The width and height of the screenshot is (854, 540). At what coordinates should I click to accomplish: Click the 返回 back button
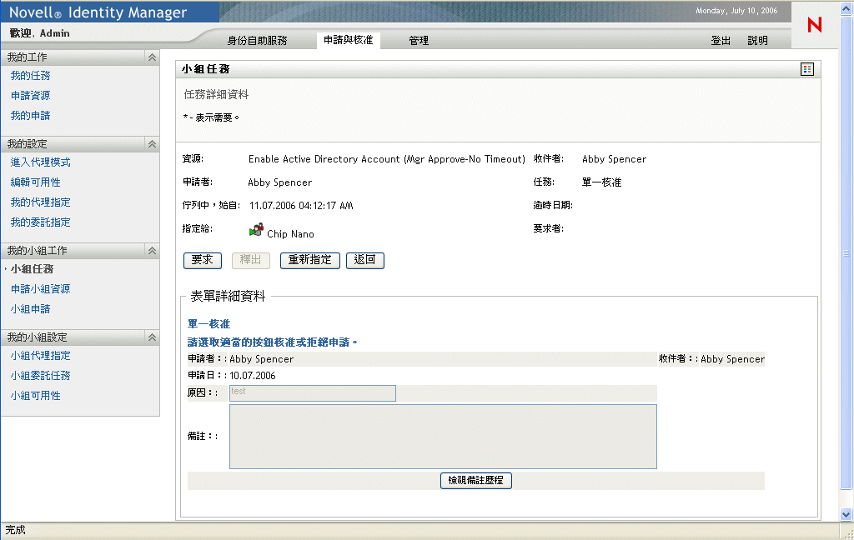point(365,260)
